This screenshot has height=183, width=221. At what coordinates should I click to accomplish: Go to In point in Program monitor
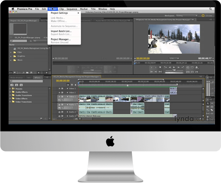tap(152, 72)
